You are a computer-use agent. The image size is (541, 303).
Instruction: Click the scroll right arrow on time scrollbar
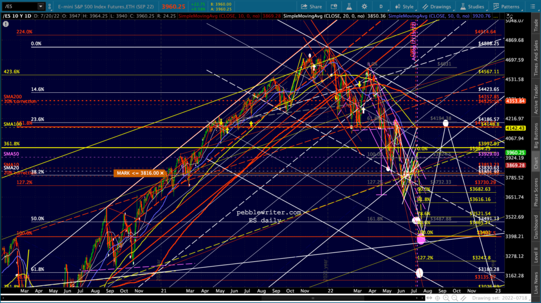click(x=422, y=298)
